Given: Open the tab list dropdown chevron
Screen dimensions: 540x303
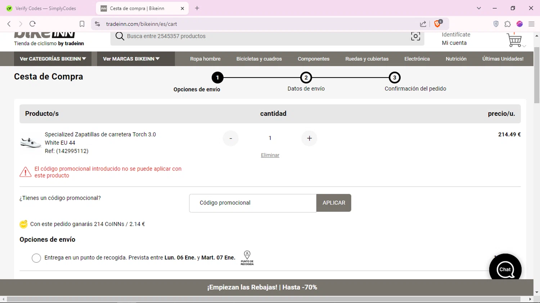Looking at the screenshot, I should coord(479,8).
